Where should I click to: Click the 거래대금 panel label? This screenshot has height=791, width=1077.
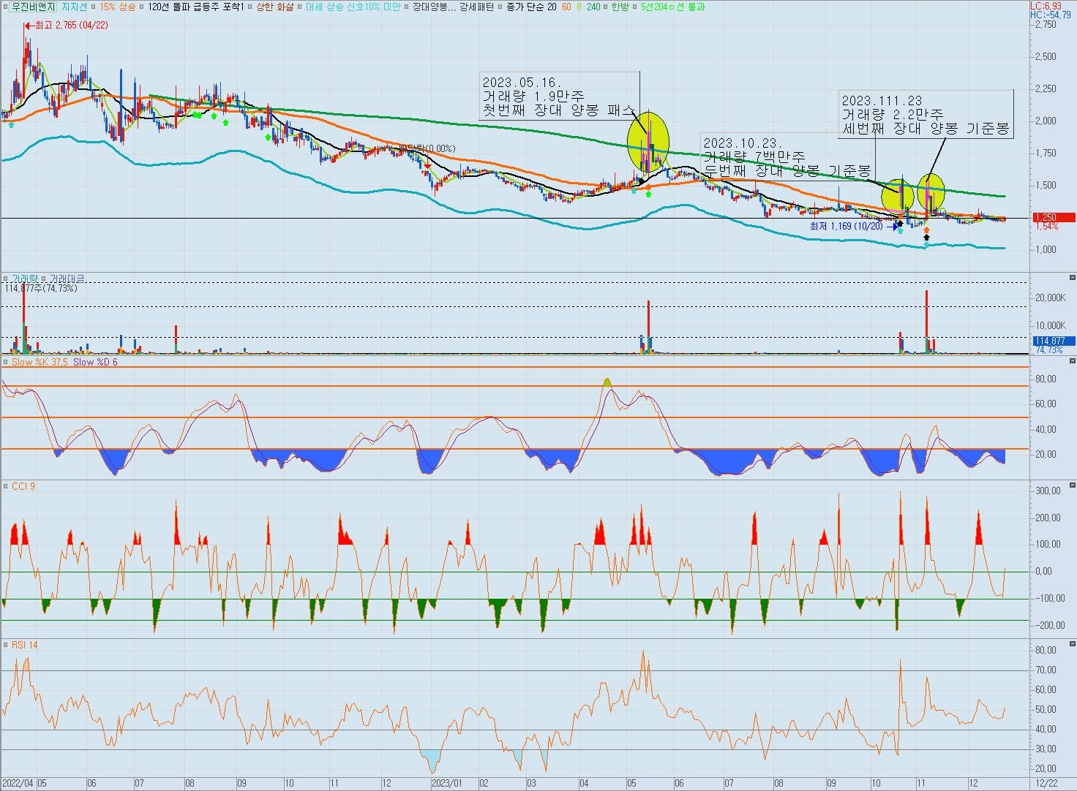click(x=66, y=279)
